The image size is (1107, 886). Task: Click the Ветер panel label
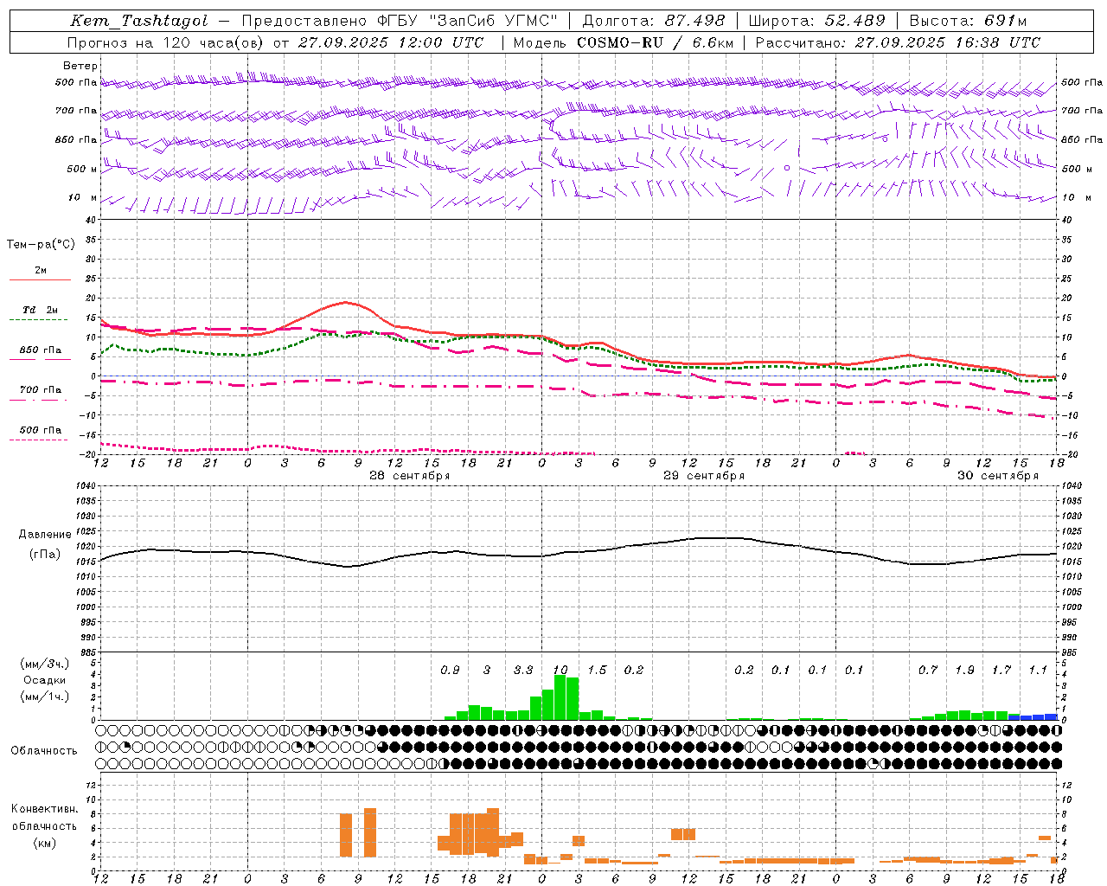[80, 66]
